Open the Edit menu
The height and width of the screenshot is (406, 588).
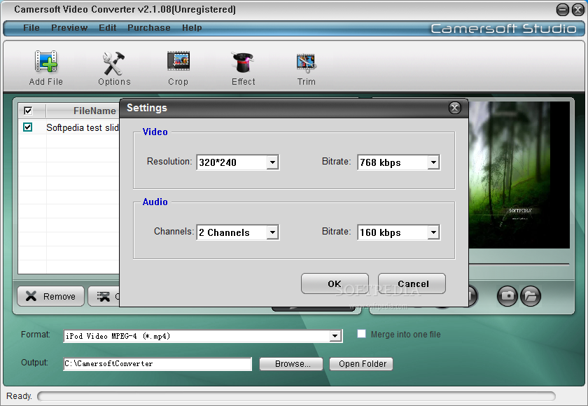108,28
